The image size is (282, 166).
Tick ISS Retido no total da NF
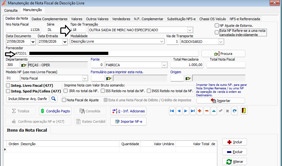pos(103,91)
